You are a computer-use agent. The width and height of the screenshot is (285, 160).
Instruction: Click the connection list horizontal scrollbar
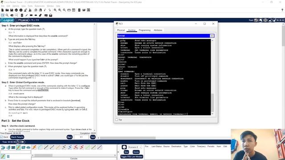44,155
